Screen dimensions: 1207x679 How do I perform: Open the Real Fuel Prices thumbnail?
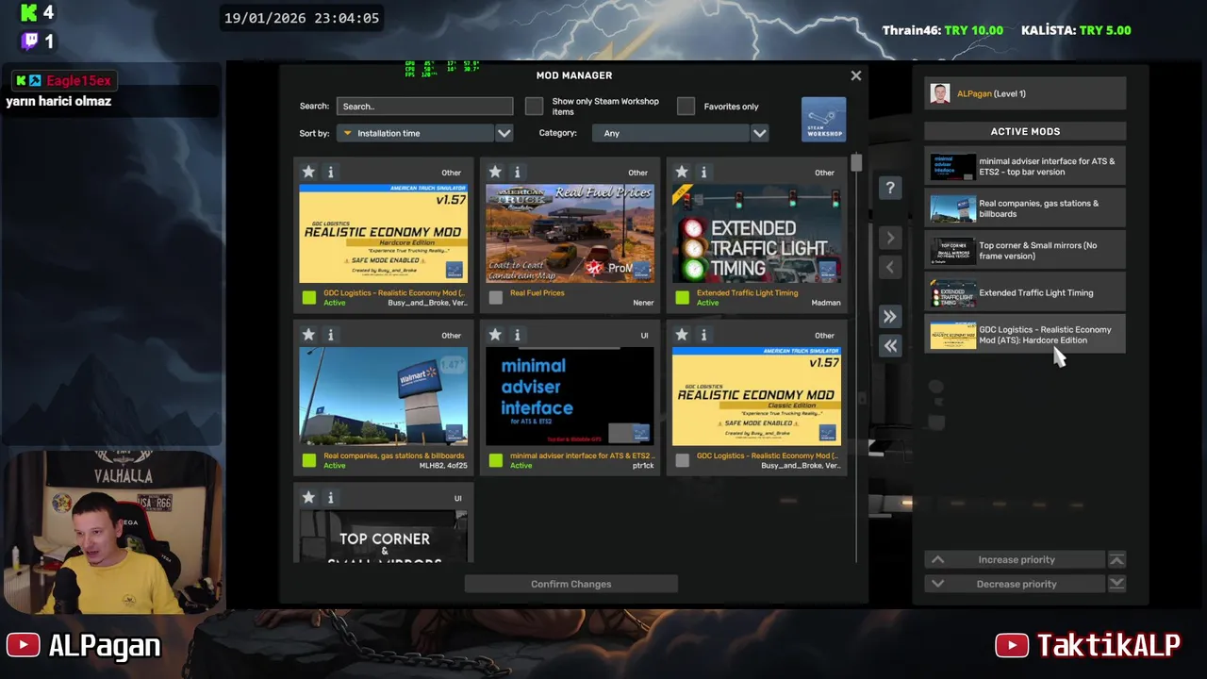(570, 233)
